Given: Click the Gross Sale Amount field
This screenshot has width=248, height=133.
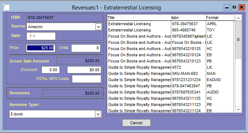Looking at the screenshot, I should pos(79,61).
